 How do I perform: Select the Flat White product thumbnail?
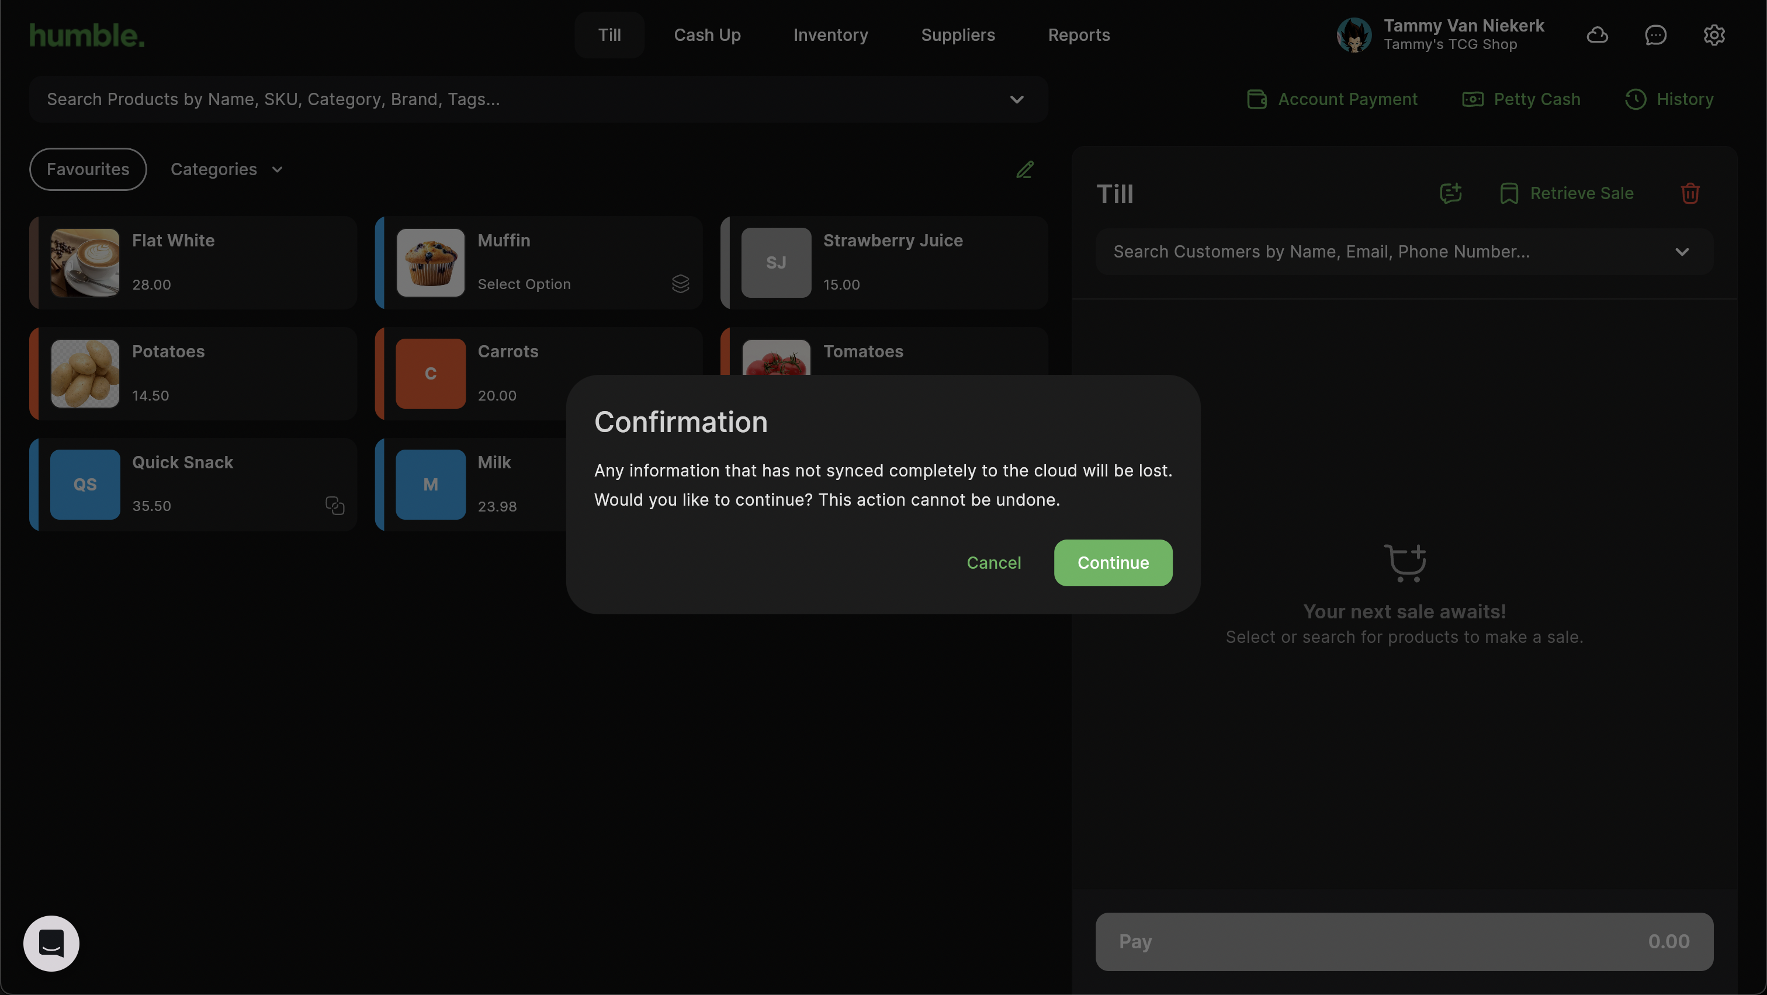(x=85, y=262)
